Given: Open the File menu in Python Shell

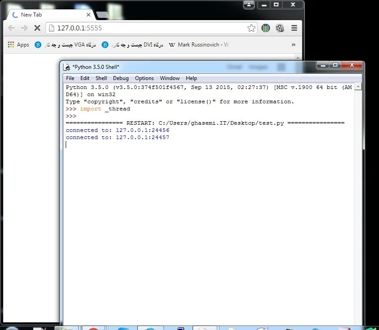Looking at the screenshot, I should (x=70, y=78).
